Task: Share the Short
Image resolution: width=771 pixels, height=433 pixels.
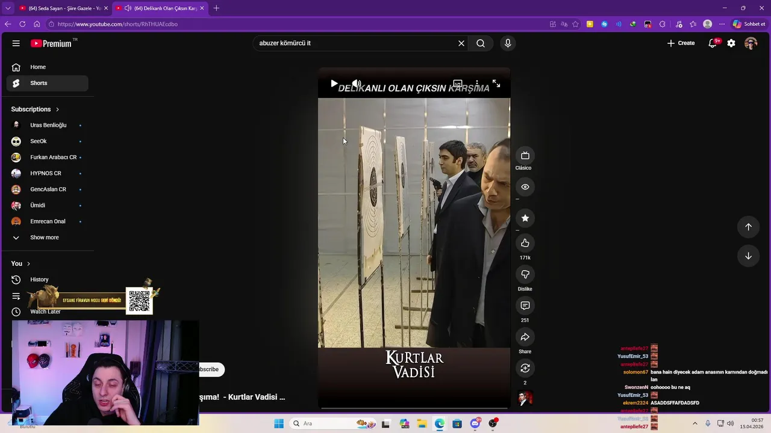Action: pyautogui.click(x=525, y=337)
